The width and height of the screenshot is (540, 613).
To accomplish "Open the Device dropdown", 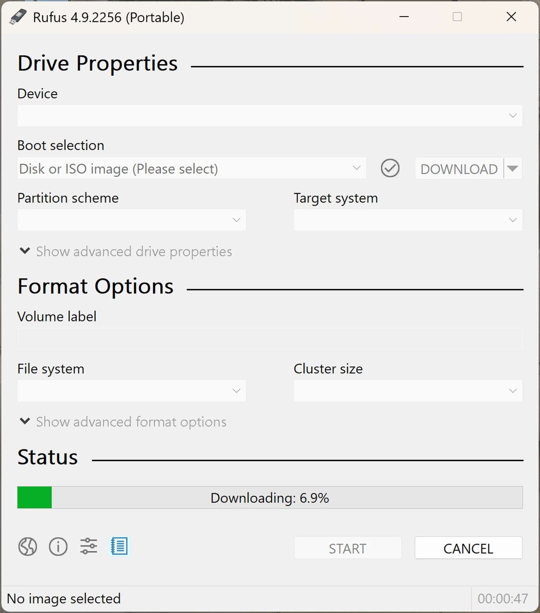I will pyautogui.click(x=269, y=116).
